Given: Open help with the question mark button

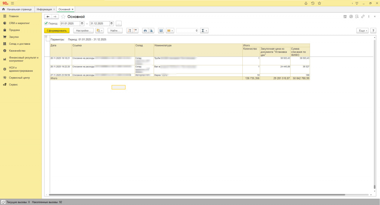Looking at the screenshot, I should 373,31.
